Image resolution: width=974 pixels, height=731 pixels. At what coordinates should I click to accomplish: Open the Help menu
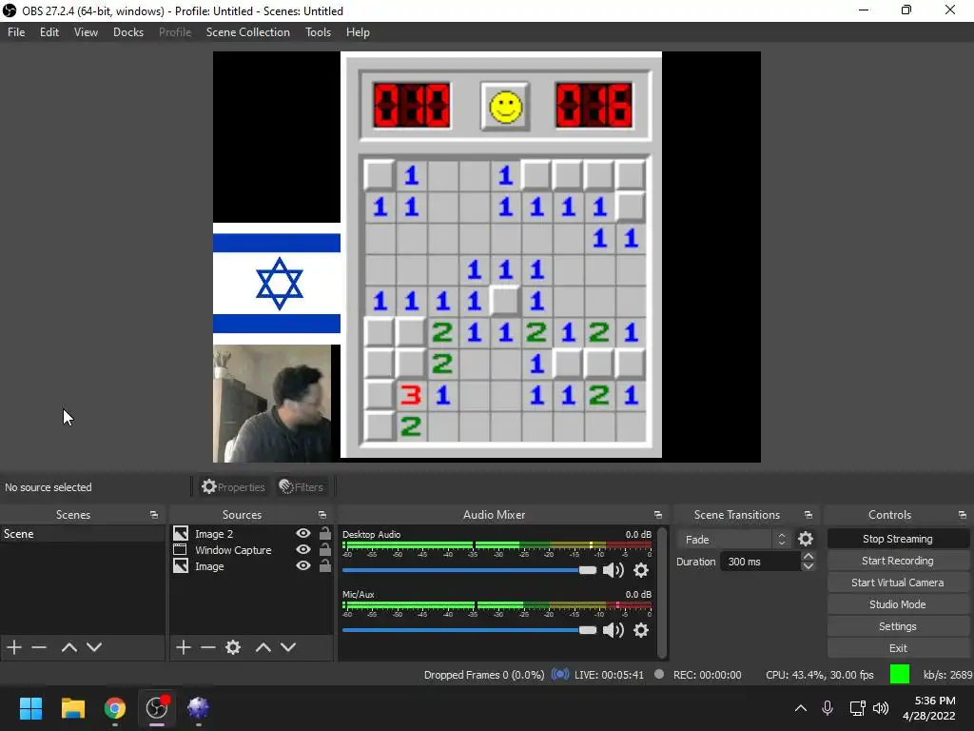pyautogui.click(x=358, y=32)
